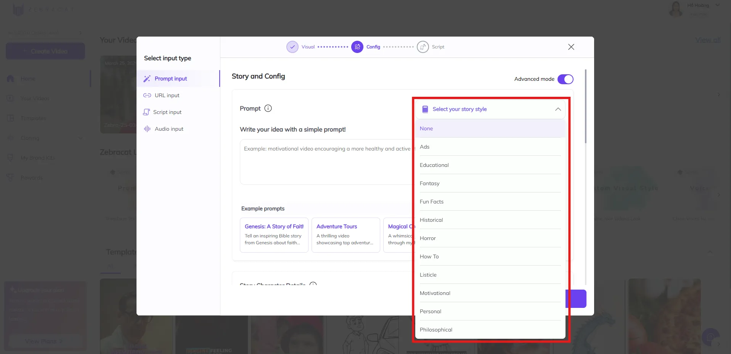Viewport: 731px width, 354px height.
Task: Toggle Advanced mode switch off
Action: click(x=565, y=79)
